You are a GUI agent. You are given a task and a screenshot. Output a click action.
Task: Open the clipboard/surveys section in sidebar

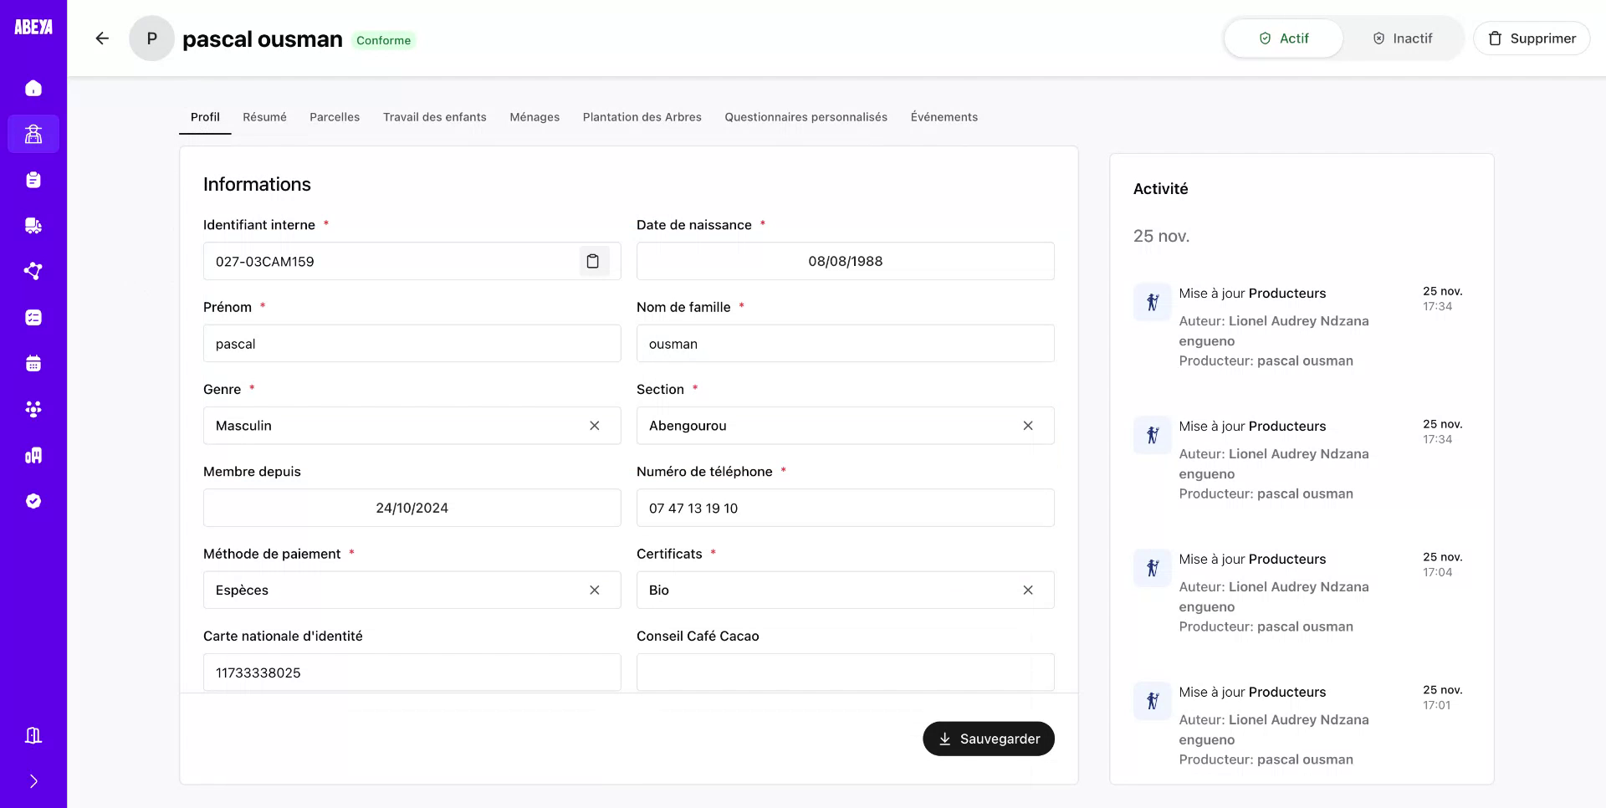pos(33,180)
